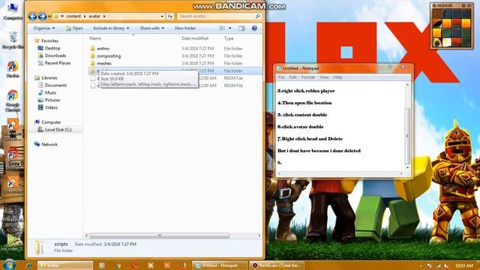Open Desktop under Favorites
Image resolution: width=480 pixels, height=270 pixels.
tap(52, 48)
